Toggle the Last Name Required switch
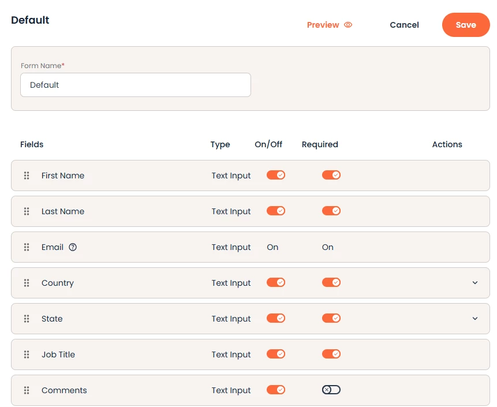Screen dimensions: 497x407 click(331, 211)
